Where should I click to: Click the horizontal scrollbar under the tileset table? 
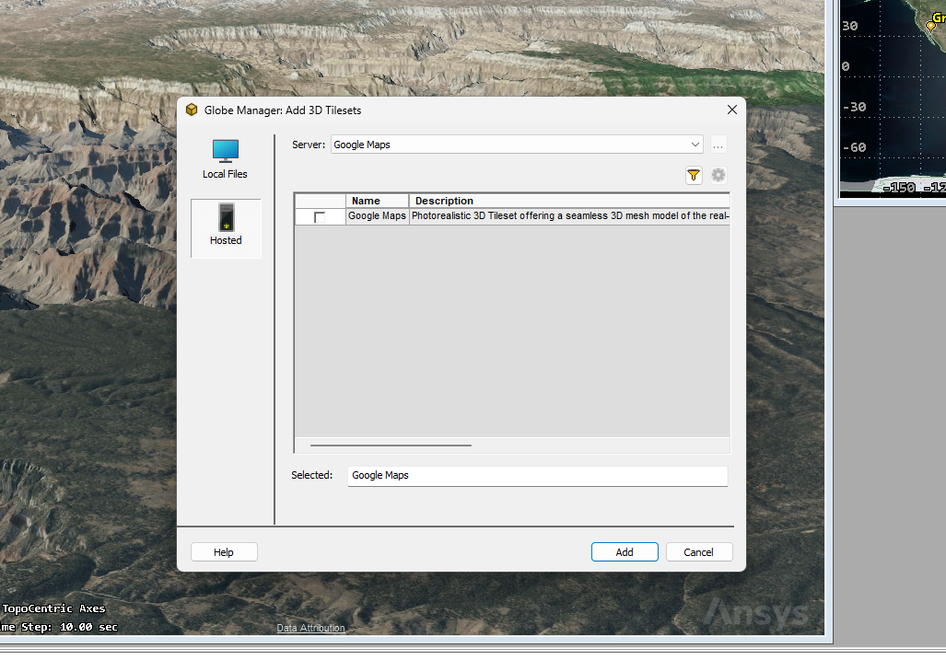pos(391,446)
